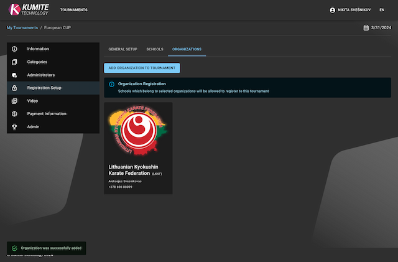This screenshot has height=262, width=398.
Task: Click the Admin trophy icon
Action: [14, 127]
